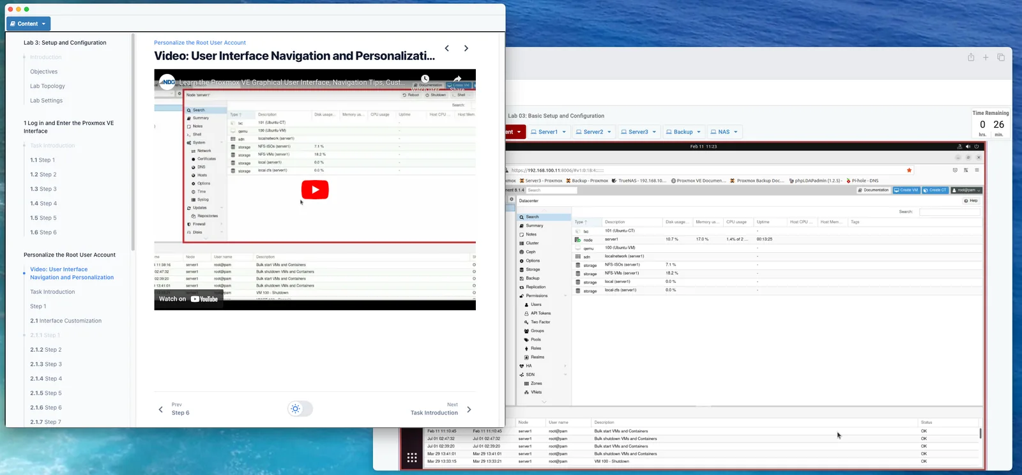The width and height of the screenshot is (1022, 475).
Task: Open the Storage section in Datacenter
Action: click(533, 269)
